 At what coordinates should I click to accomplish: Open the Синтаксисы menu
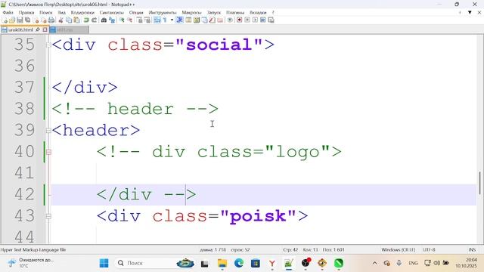pyautogui.click(x=112, y=12)
